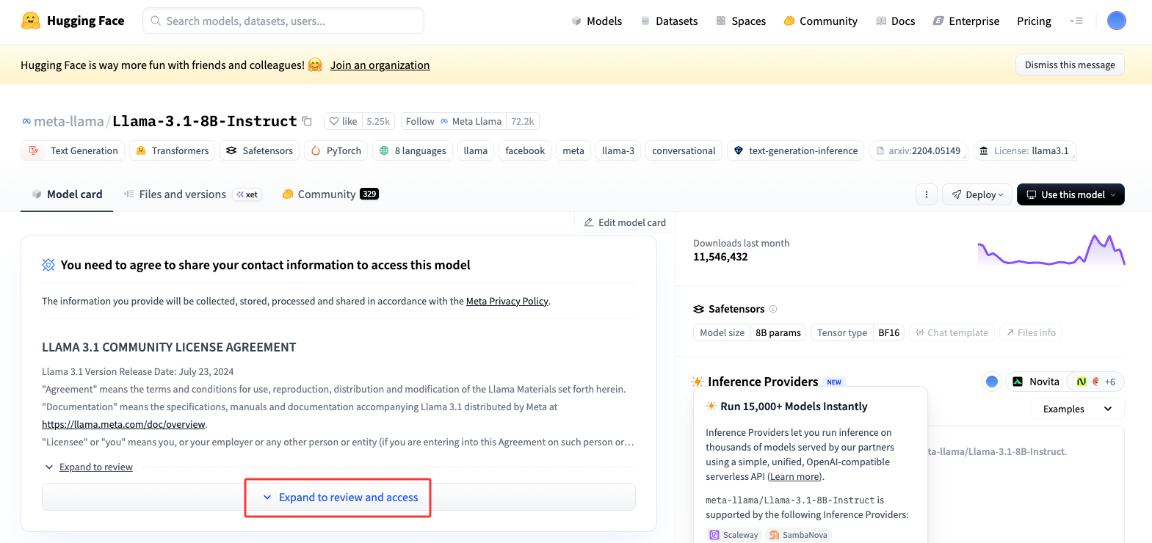1152x543 pixels.
Task: Select the Novita inference provider
Action: pyautogui.click(x=1036, y=382)
